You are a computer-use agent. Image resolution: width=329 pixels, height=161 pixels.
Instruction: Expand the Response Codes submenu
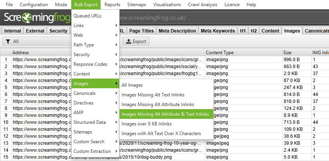tap(95, 64)
